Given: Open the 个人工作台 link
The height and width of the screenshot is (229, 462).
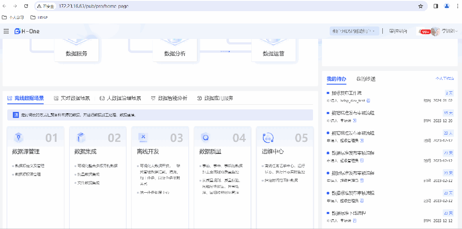Looking at the screenshot, I should tap(444, 79).
